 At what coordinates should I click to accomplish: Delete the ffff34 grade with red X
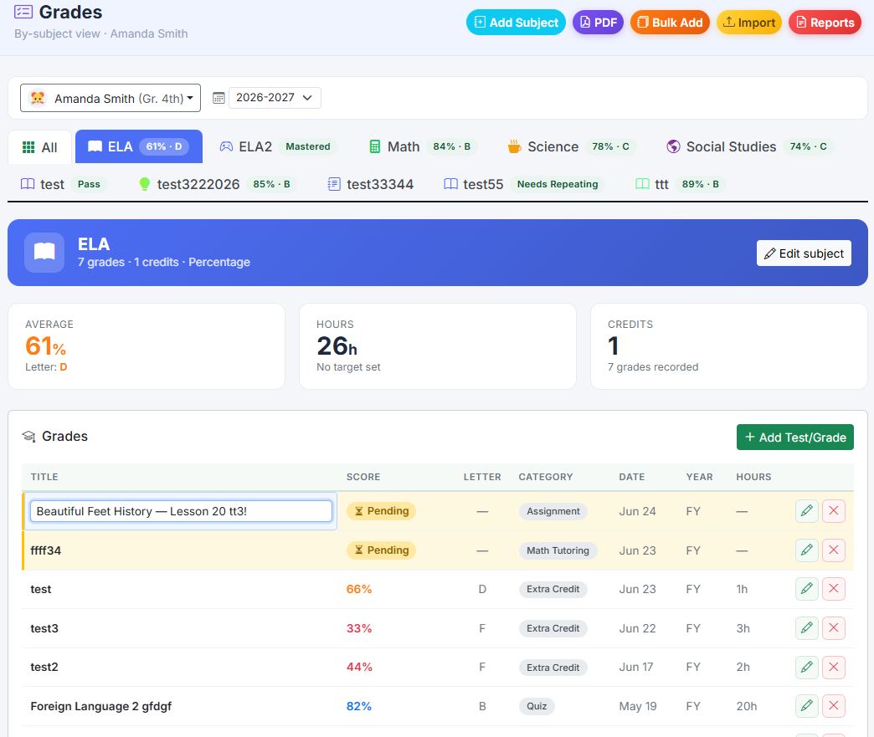coord(833,550)
